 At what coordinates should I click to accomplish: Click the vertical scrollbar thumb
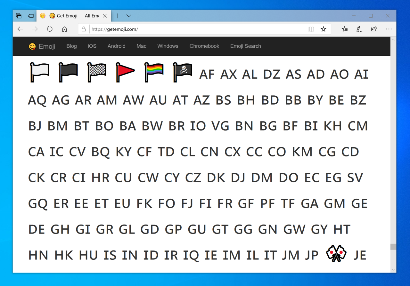(393, 247)
